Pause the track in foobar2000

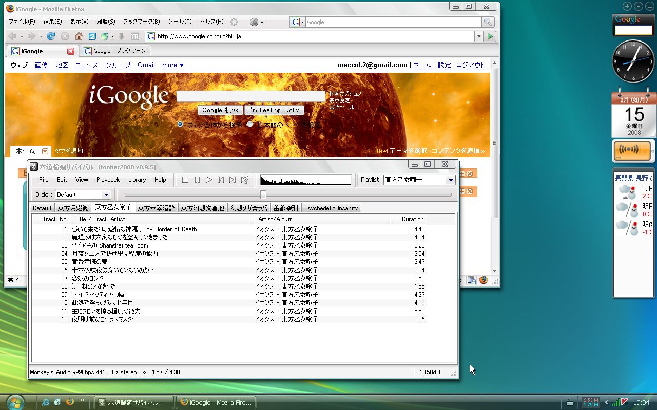pos(197,180)
